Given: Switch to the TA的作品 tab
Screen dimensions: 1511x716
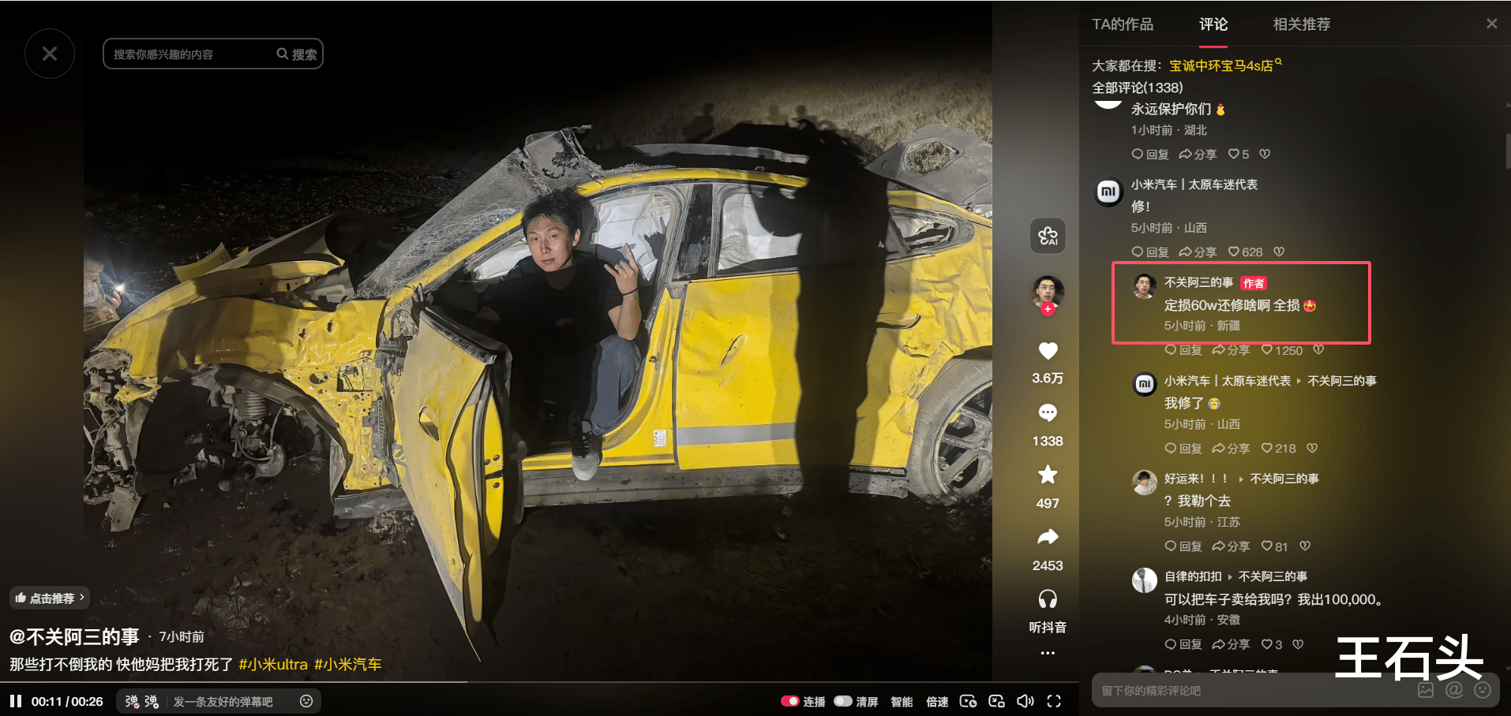Looking at the screenshot, I should pos(1123,24).
